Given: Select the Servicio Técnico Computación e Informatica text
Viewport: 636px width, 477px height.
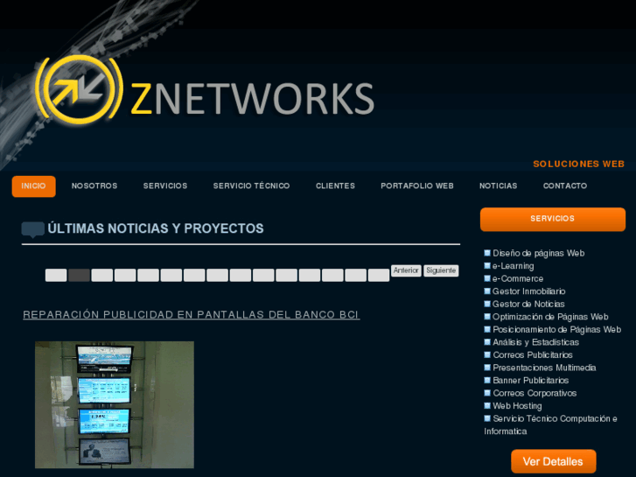Looking at the screenshot, I should 551,424.
